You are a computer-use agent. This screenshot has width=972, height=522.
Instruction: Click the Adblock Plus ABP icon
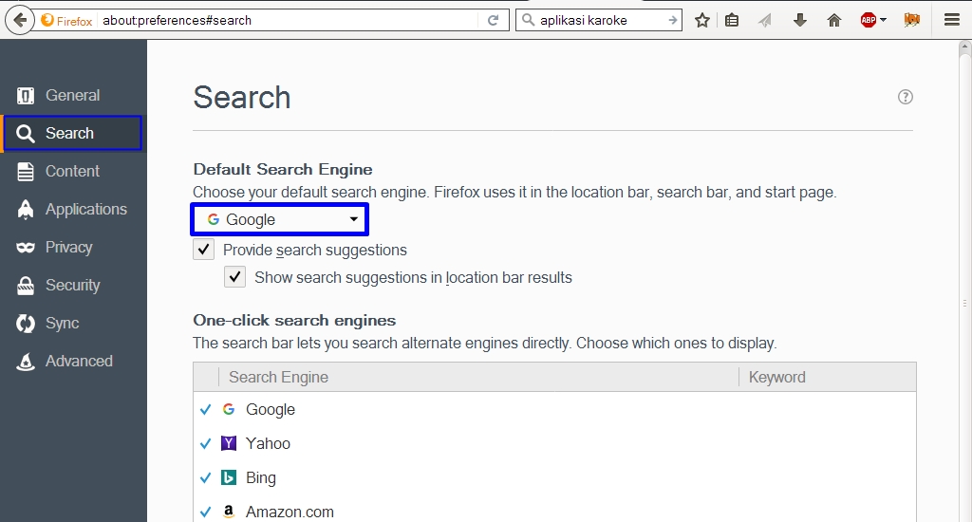coord(868,20)
